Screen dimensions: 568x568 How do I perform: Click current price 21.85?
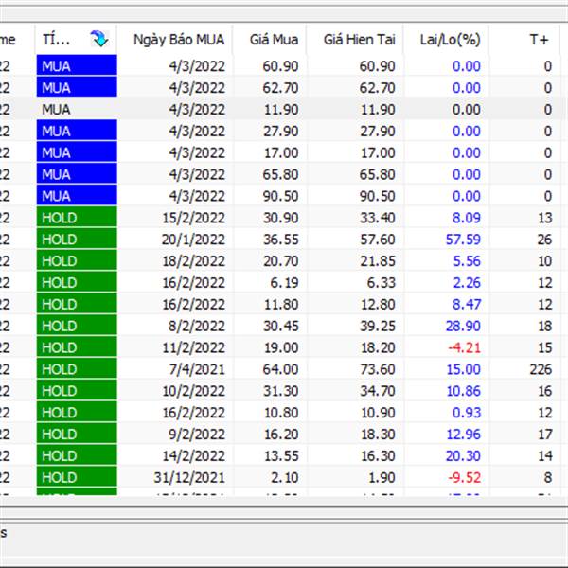pos(378,261)
